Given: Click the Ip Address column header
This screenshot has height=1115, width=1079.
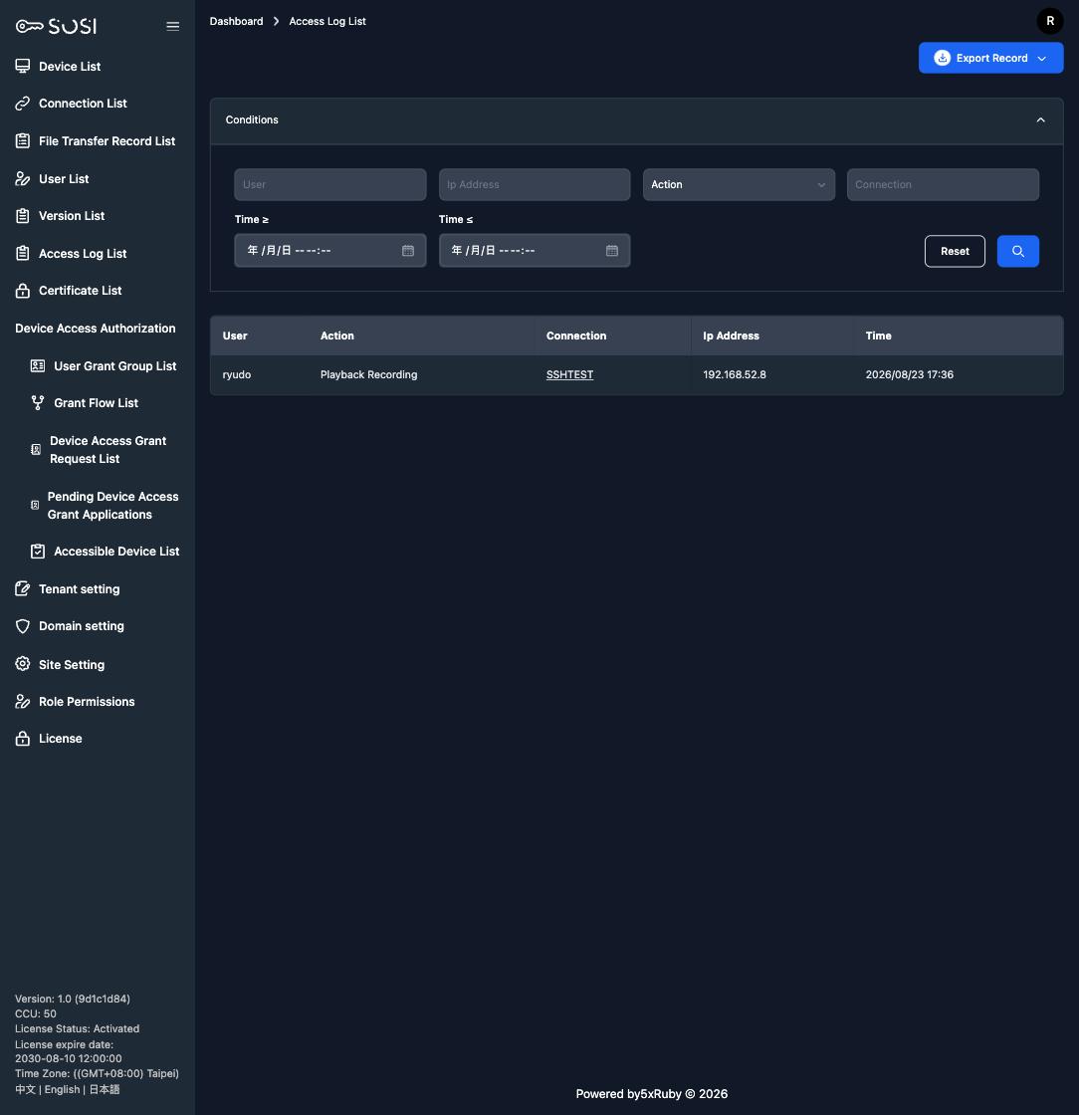Looking at the screenshot, I should pos(731,335).
